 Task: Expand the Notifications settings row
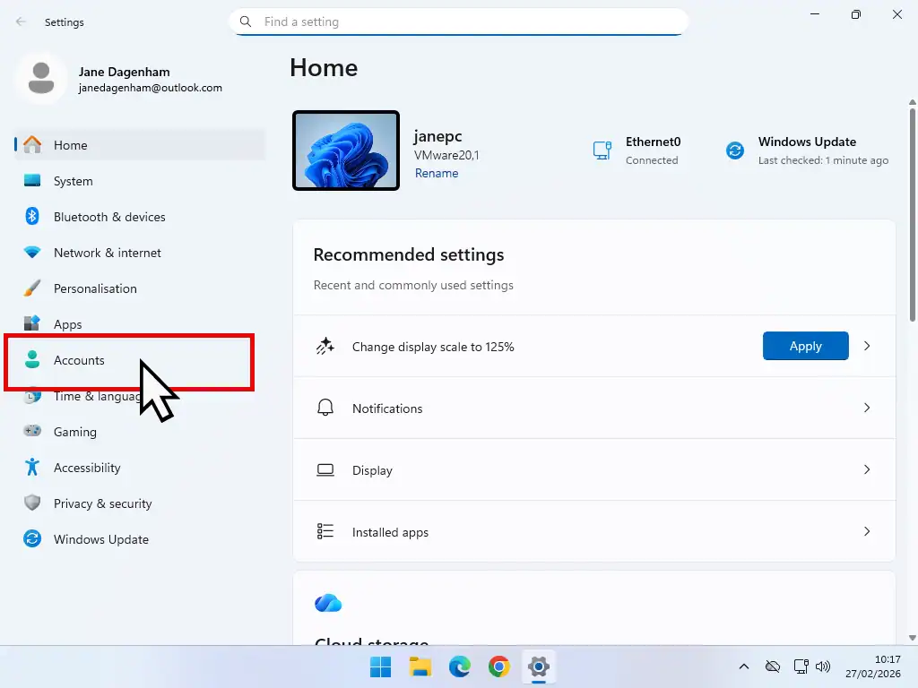[593, 408]
